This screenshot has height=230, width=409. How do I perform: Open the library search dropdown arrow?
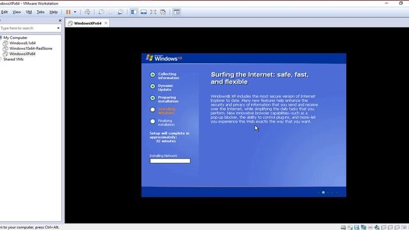(58, 28)
